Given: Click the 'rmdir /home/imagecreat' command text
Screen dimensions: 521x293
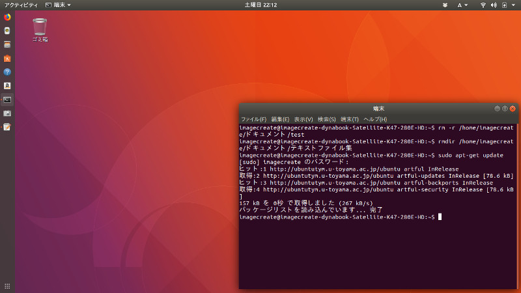Looking at the screenshot, I should coord(475,141).
